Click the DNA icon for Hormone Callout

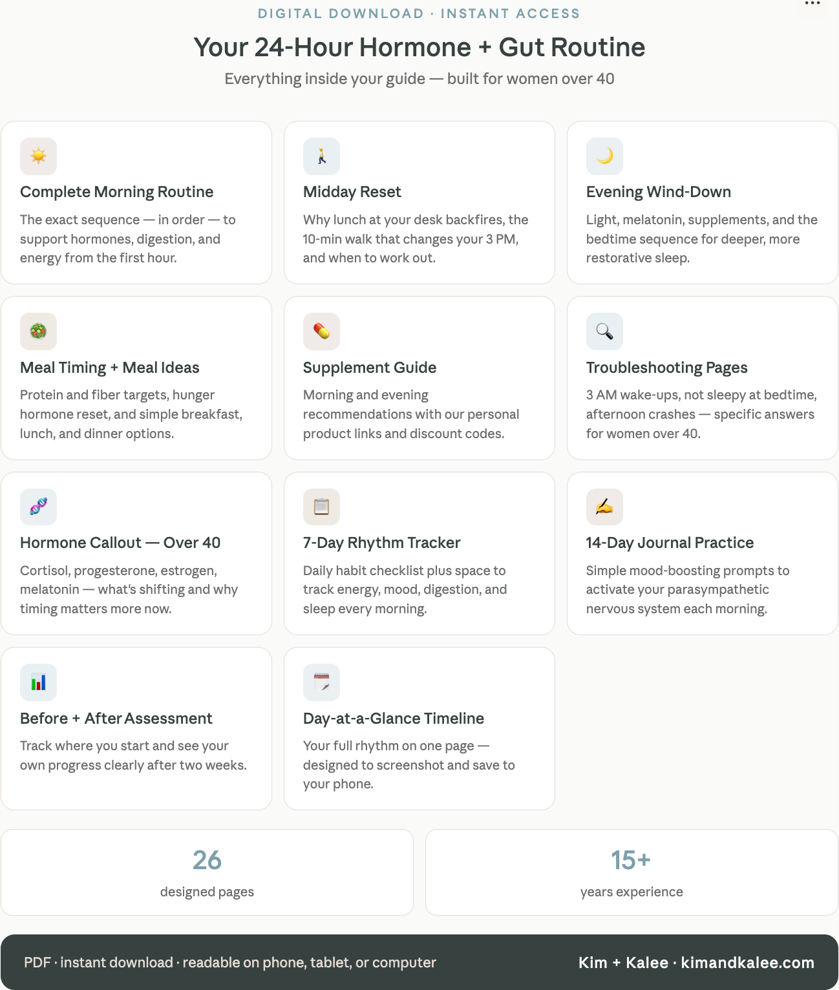tap(38, 507)
